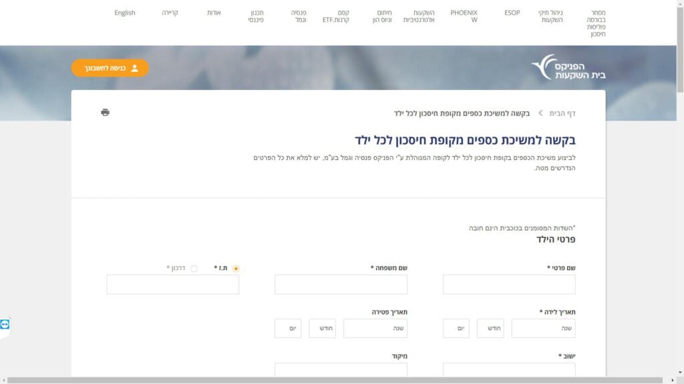Click the ID number input field under ת.ז
The width and height of the screenshot is (684, 384).
pos(172,285)
